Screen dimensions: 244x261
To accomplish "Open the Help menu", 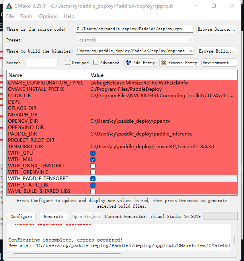I will click(x=69, y=16).
